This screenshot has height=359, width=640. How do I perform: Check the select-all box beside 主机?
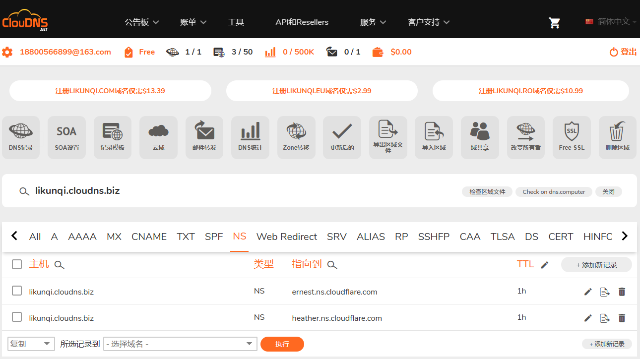click(17, 264)
